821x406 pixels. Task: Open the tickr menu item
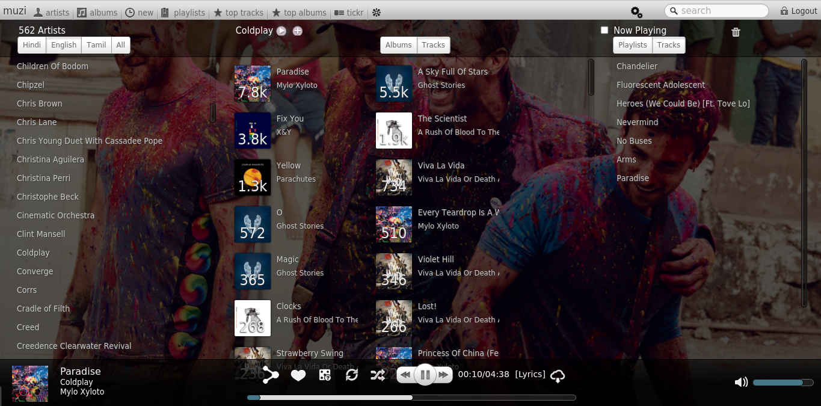click(349, 13)
